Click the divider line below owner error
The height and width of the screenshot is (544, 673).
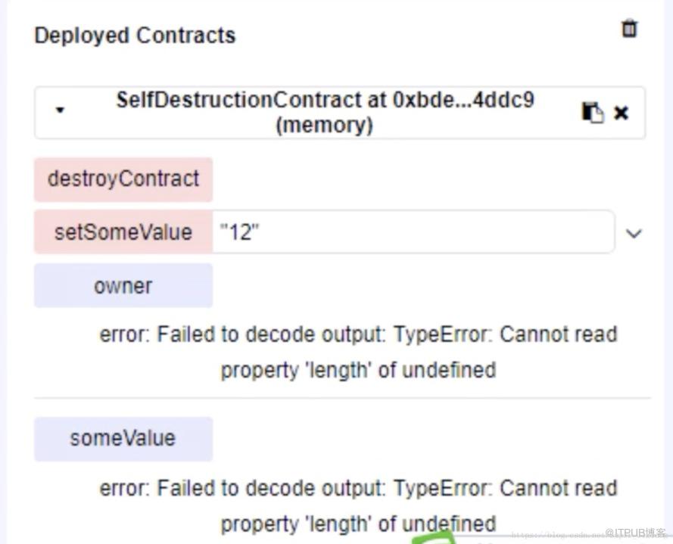(342, 398)
